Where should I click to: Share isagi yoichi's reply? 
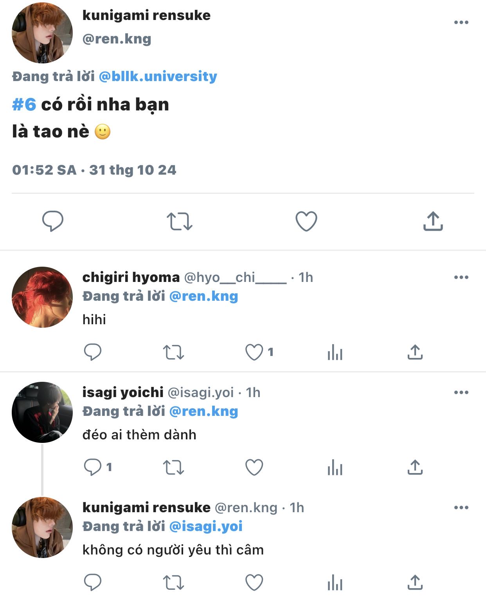[x=415, y=467]
